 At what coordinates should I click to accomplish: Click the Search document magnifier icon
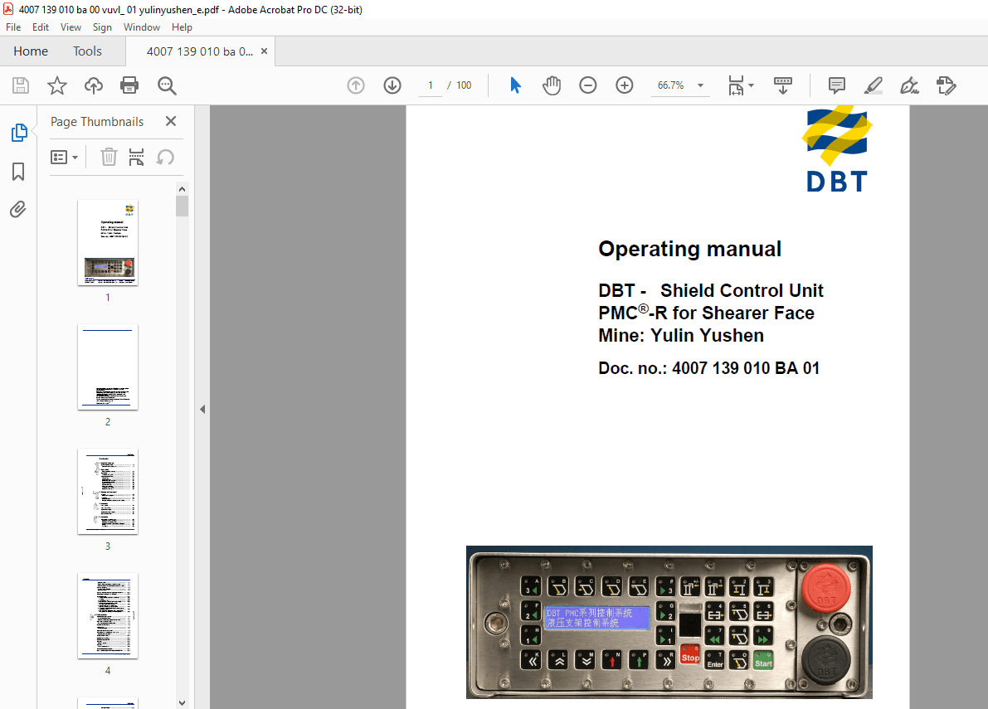coord(166,85)
